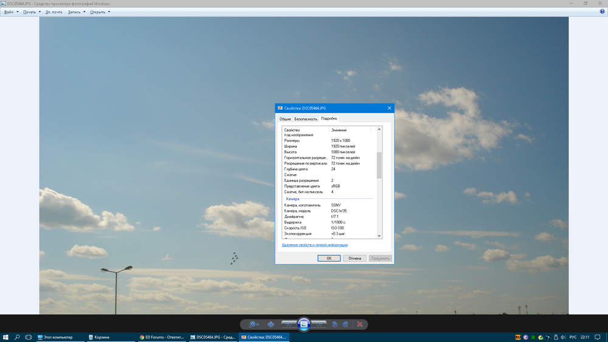The image size is (608, 342).
Task: Open the volume speaker tray icon
Action: coord(564,337)
